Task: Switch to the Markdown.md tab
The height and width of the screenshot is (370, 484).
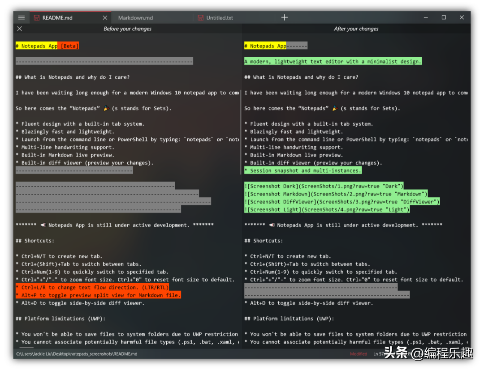Action: 135,18
